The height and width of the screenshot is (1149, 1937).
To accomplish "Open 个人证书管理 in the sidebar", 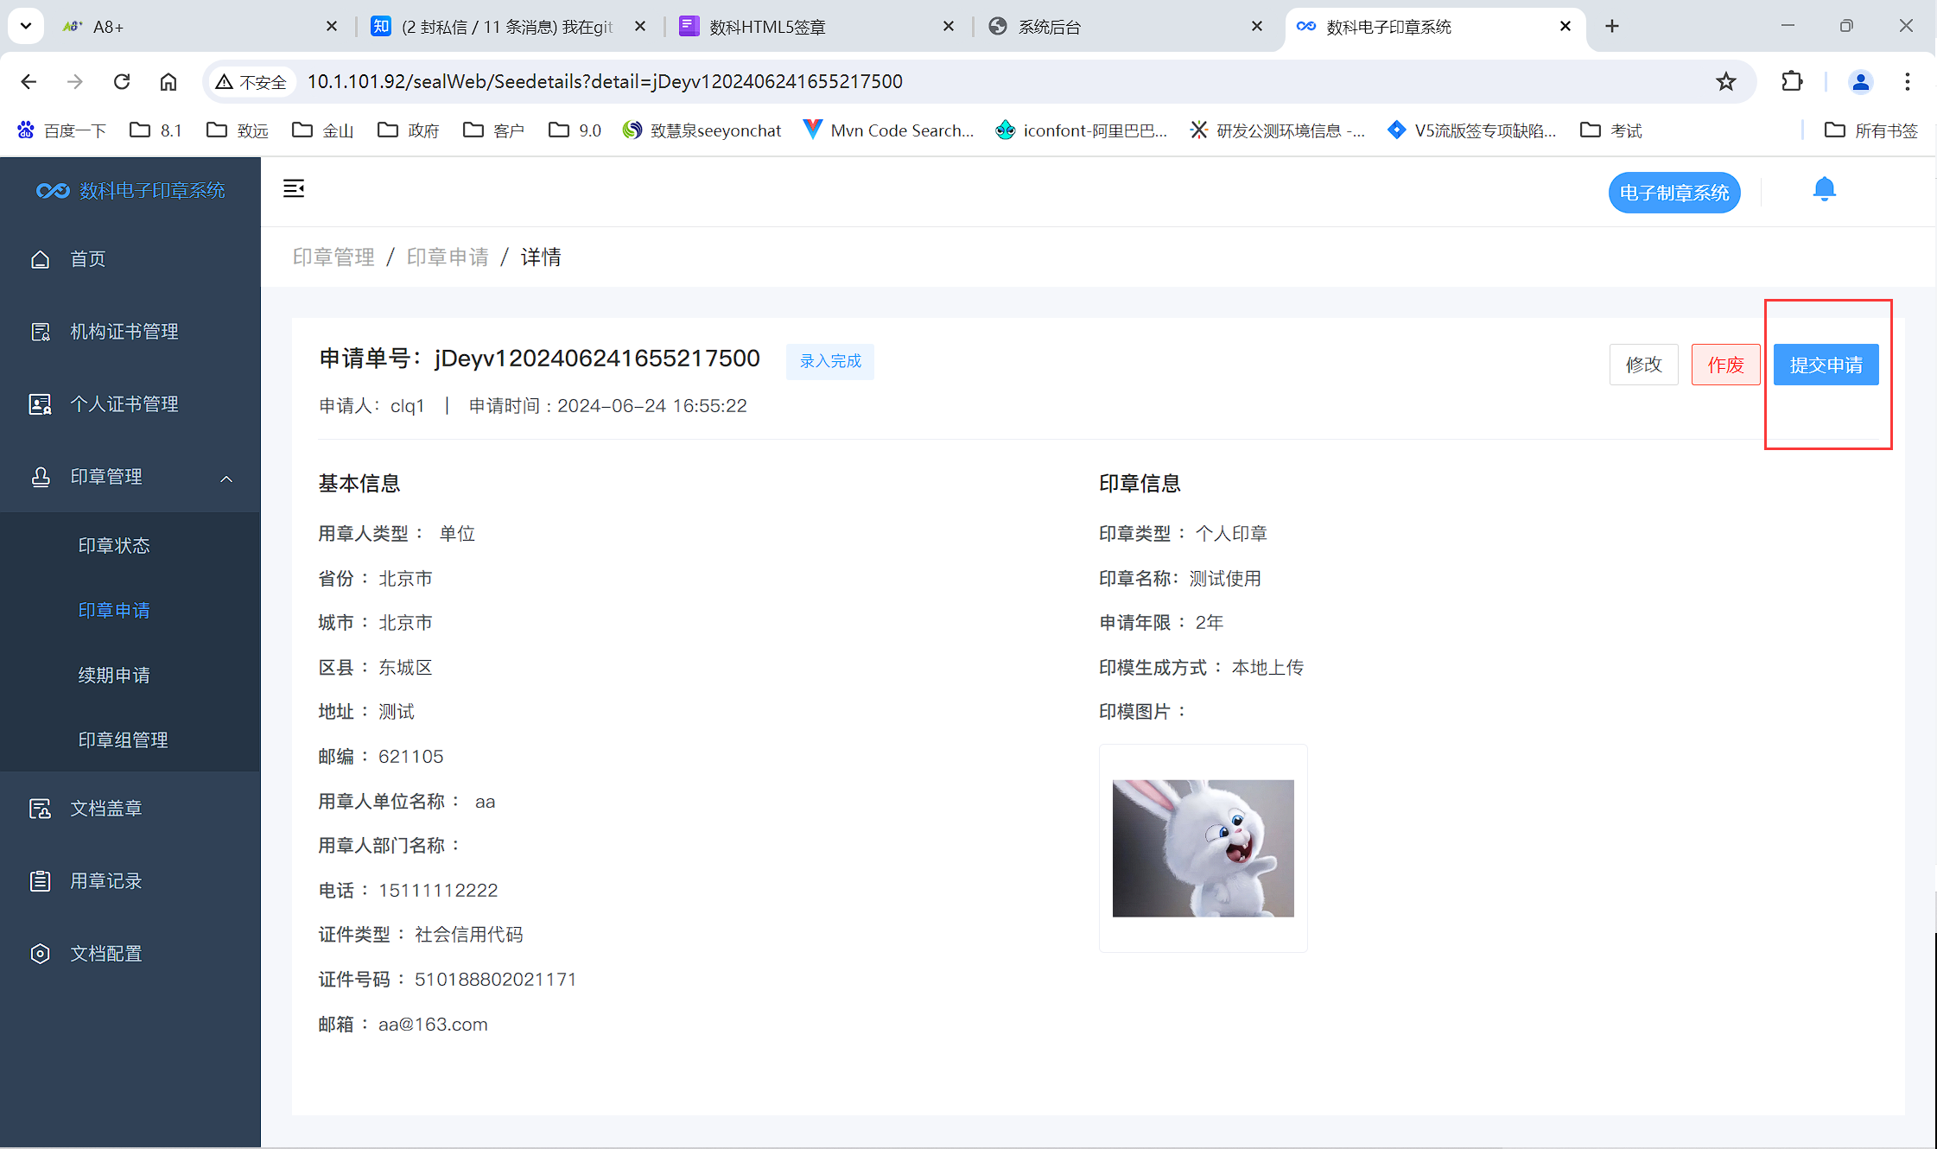I will 124,403.
